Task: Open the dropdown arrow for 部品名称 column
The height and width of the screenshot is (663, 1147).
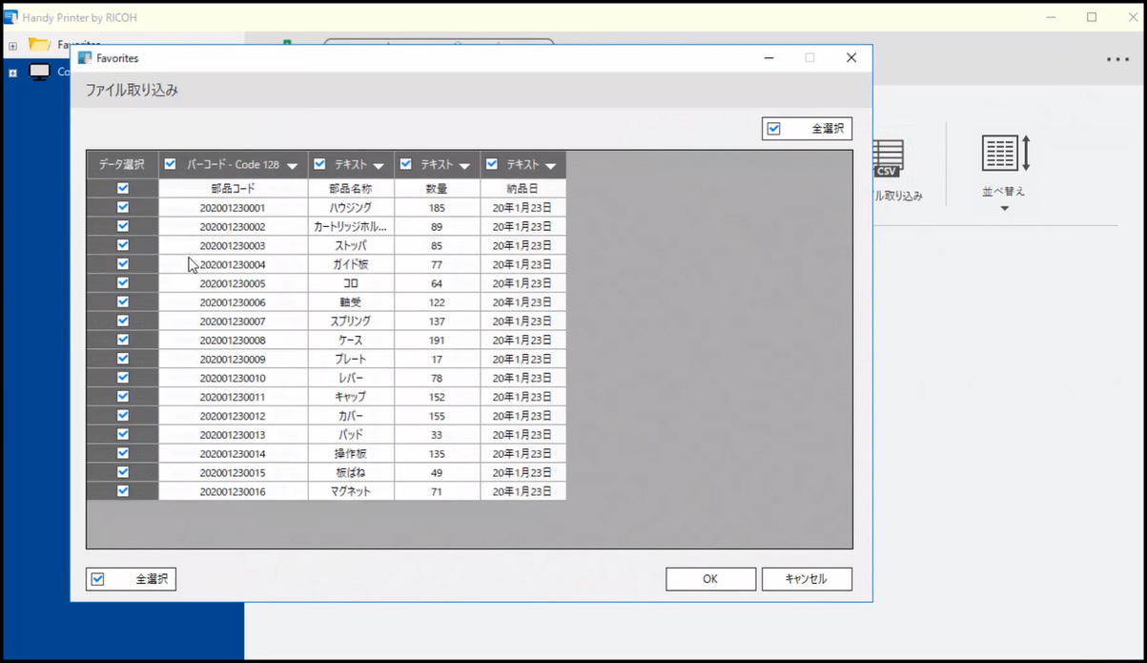Action: [379, 166]
